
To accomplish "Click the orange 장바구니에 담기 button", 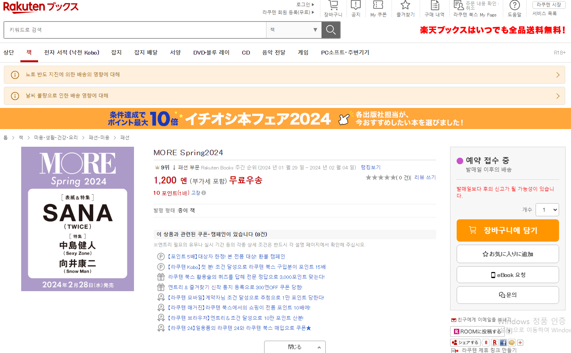I will 507,230.
